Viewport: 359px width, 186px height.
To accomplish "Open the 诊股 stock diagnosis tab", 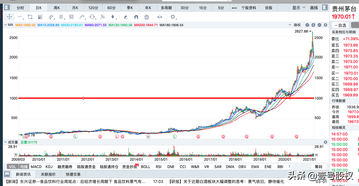I will tap(269, 8).
